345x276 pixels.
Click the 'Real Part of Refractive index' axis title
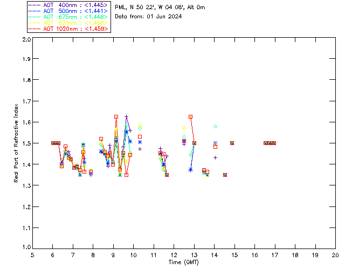16,143
